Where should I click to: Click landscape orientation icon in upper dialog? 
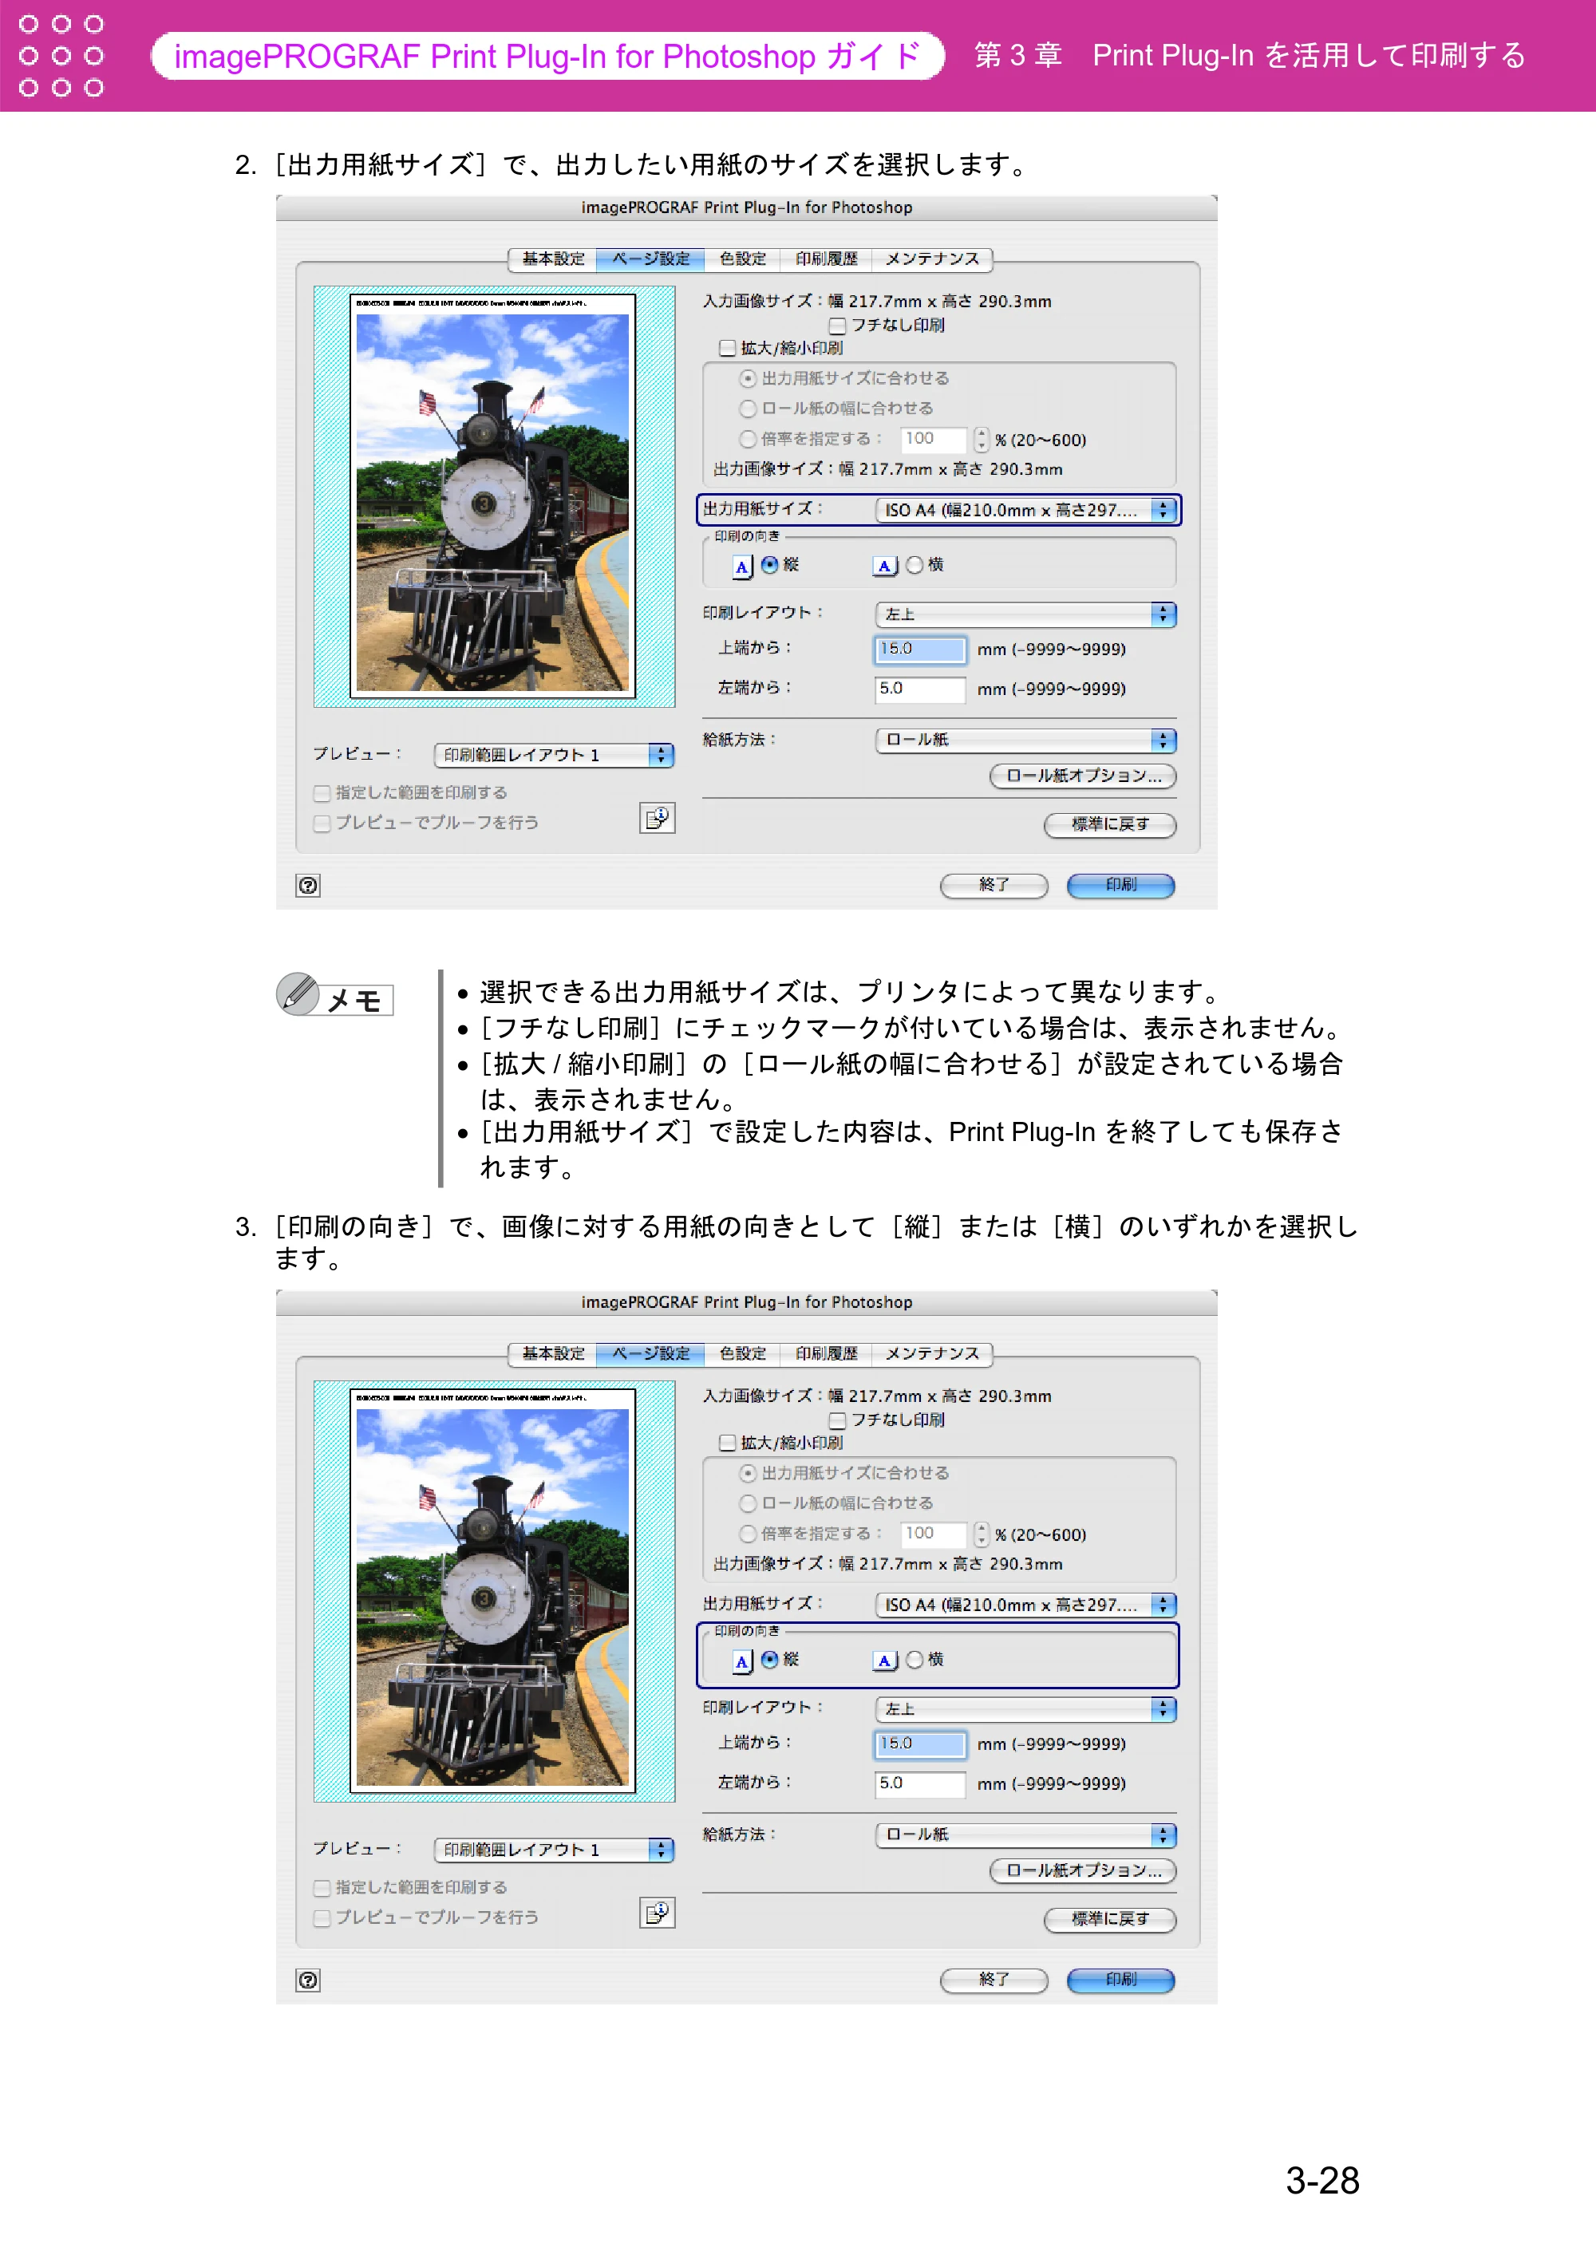tap(886, 566)
